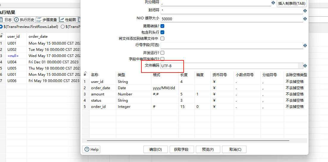Click the 格式 column header
The height and width of the screenshot is (162, 328).
[x=165, y=75]
